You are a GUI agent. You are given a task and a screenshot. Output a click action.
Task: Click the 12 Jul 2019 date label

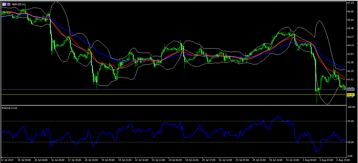(x=7, y=160)
